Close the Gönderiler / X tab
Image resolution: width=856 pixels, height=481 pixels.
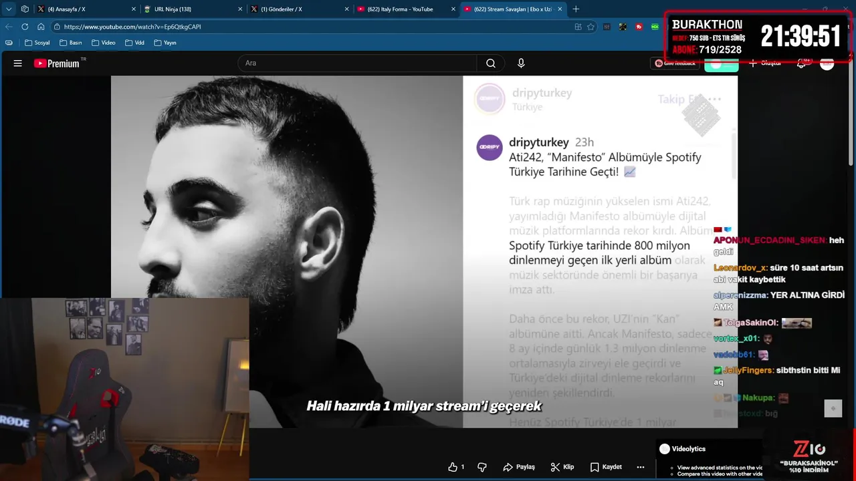tap(346, 9)
